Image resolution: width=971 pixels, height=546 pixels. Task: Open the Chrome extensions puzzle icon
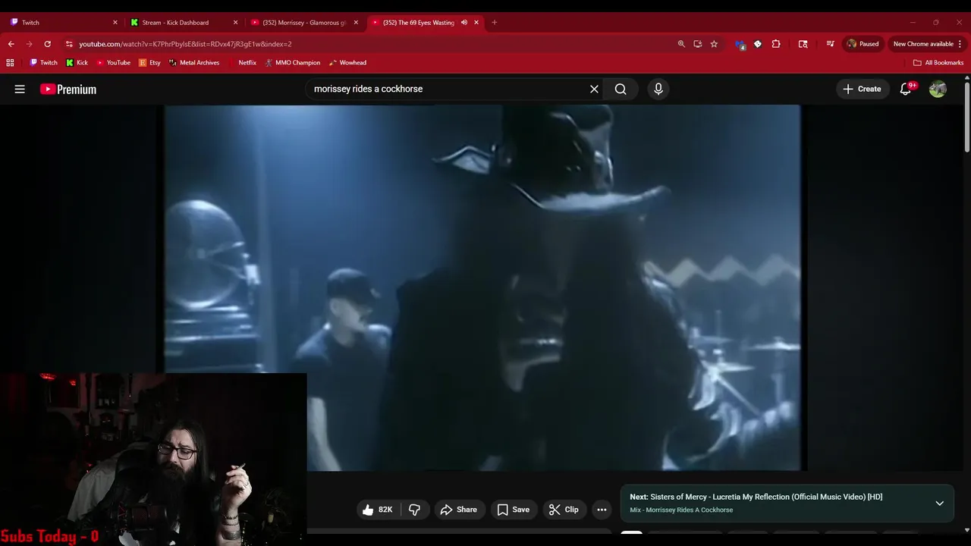coord(776,44)
